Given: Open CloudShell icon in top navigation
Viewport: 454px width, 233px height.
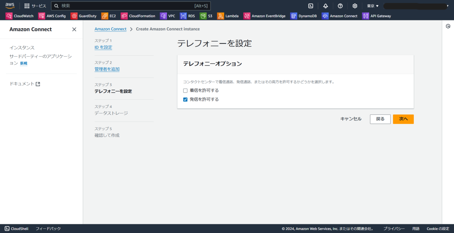Looking at the screenshot, I should pos(311,6).
